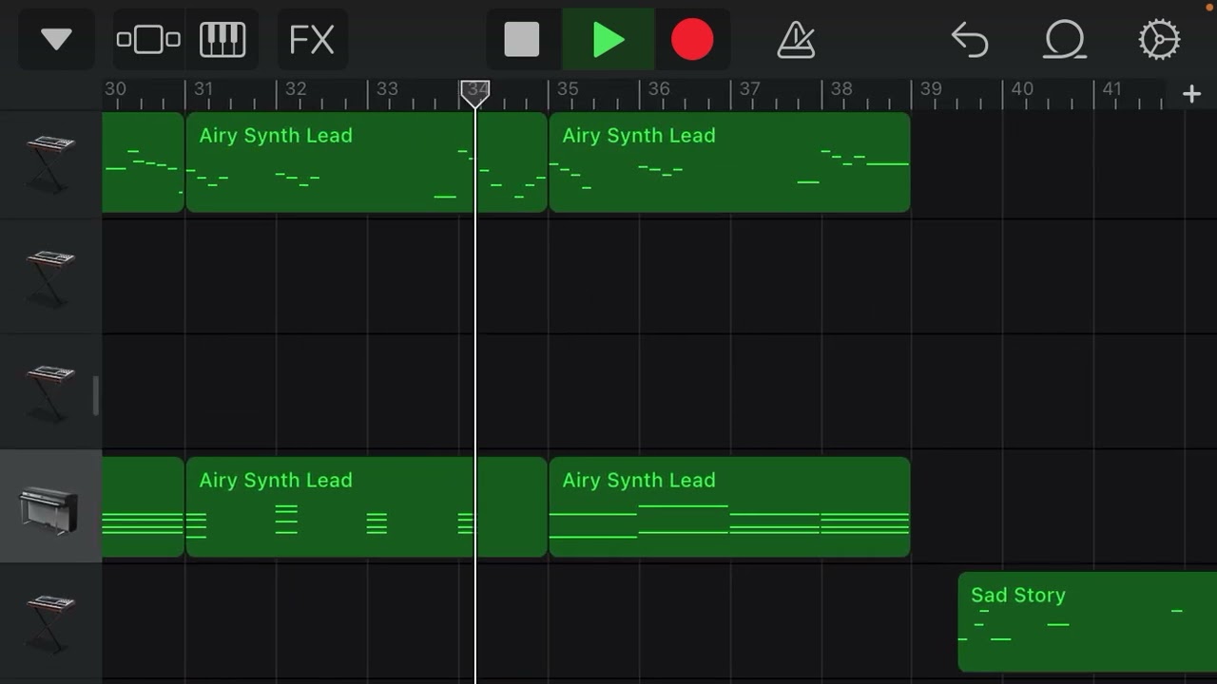Open the keyboard instrument view
Screen dimensions: 1217x684
(x=222, y=40)
